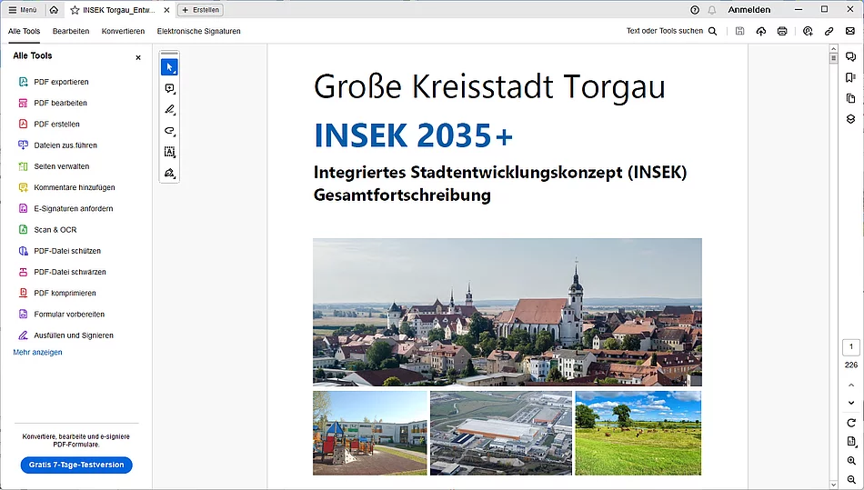The width and height of the screenshot is (864, 490).
Task: Choose the highlighter pen tool
Action: click(x=169, y=110)
